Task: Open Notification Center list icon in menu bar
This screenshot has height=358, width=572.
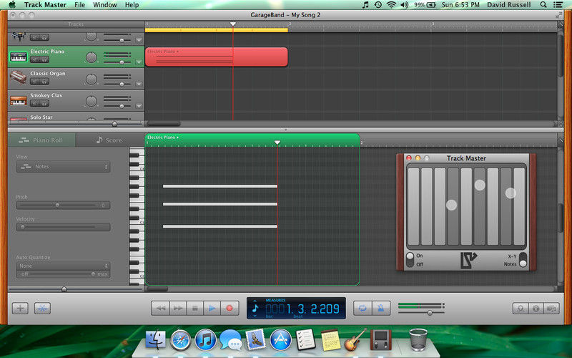Action: [558, 5]
